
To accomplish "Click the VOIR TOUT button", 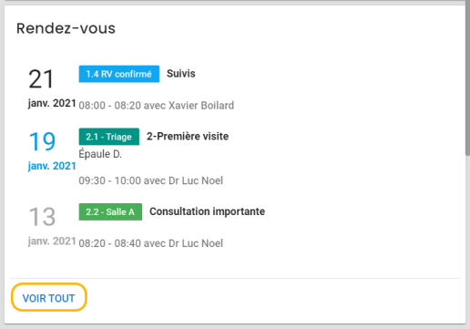I will [x=49, y=297].
